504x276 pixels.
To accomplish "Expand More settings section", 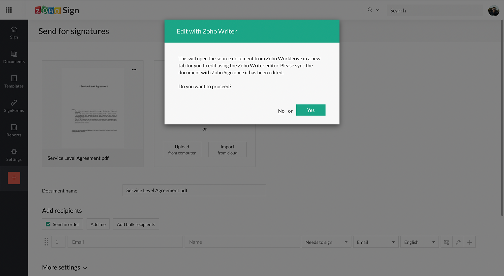I will 65,267.
